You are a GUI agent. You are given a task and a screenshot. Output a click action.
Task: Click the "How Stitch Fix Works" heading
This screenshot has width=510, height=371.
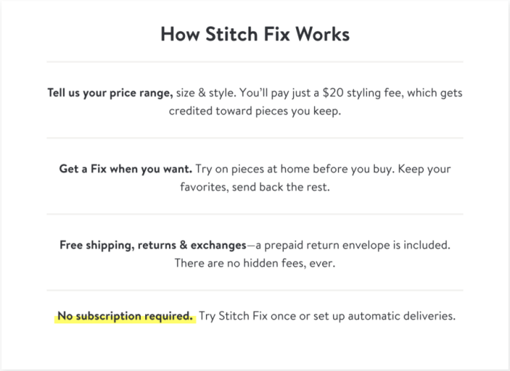click(254, 35)
